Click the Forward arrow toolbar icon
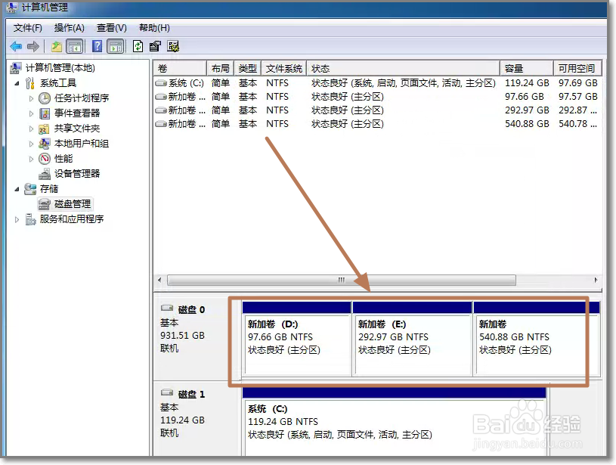 click(x=33, y=47)
